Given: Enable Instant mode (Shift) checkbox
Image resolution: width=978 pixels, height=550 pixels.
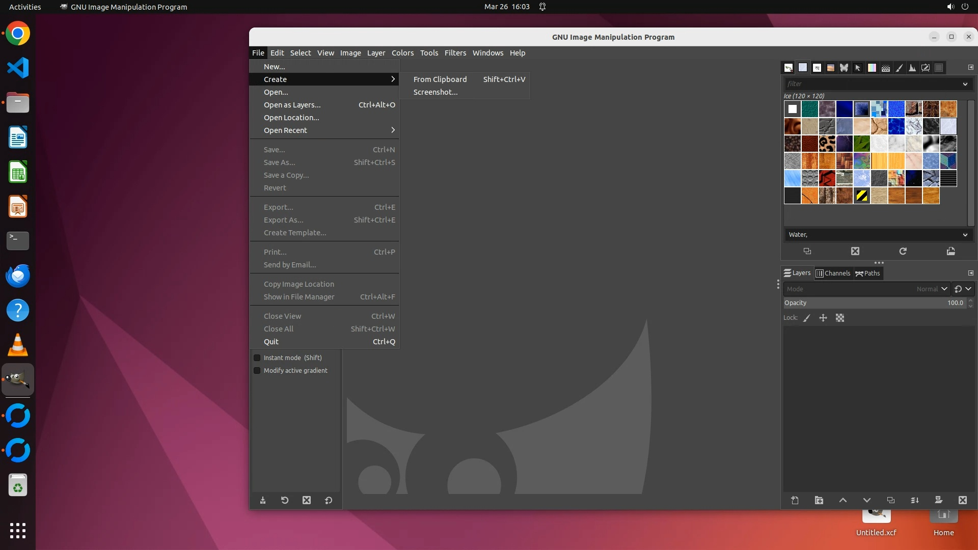Looking at the screenshot, I should [257, 358].
